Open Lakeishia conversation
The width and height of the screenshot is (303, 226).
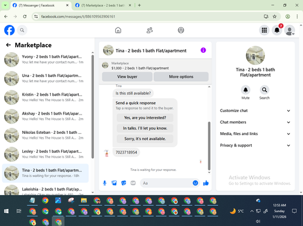(x=45, y=190)
